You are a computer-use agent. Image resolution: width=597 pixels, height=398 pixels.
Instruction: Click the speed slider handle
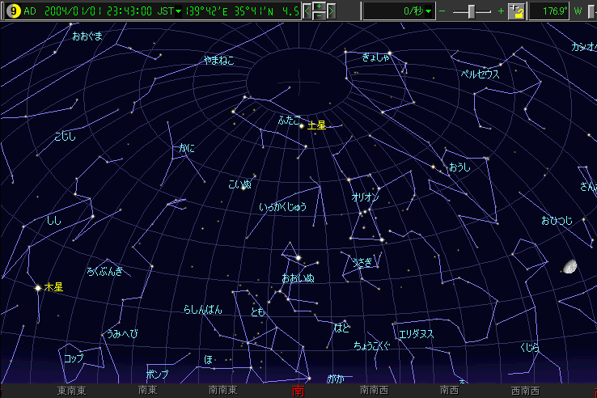tap(472, 11)
